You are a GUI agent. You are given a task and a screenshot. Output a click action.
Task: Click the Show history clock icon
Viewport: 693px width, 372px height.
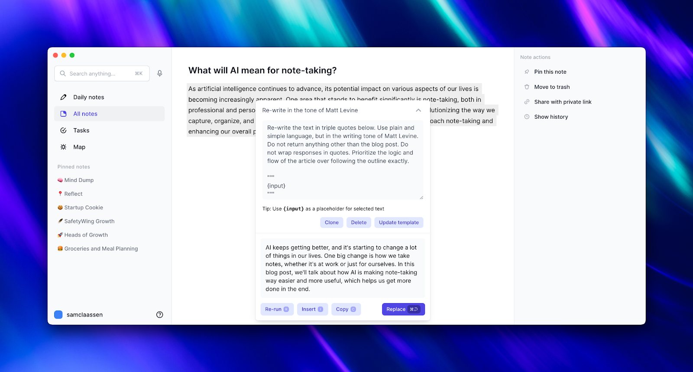[x=527, y=117]
